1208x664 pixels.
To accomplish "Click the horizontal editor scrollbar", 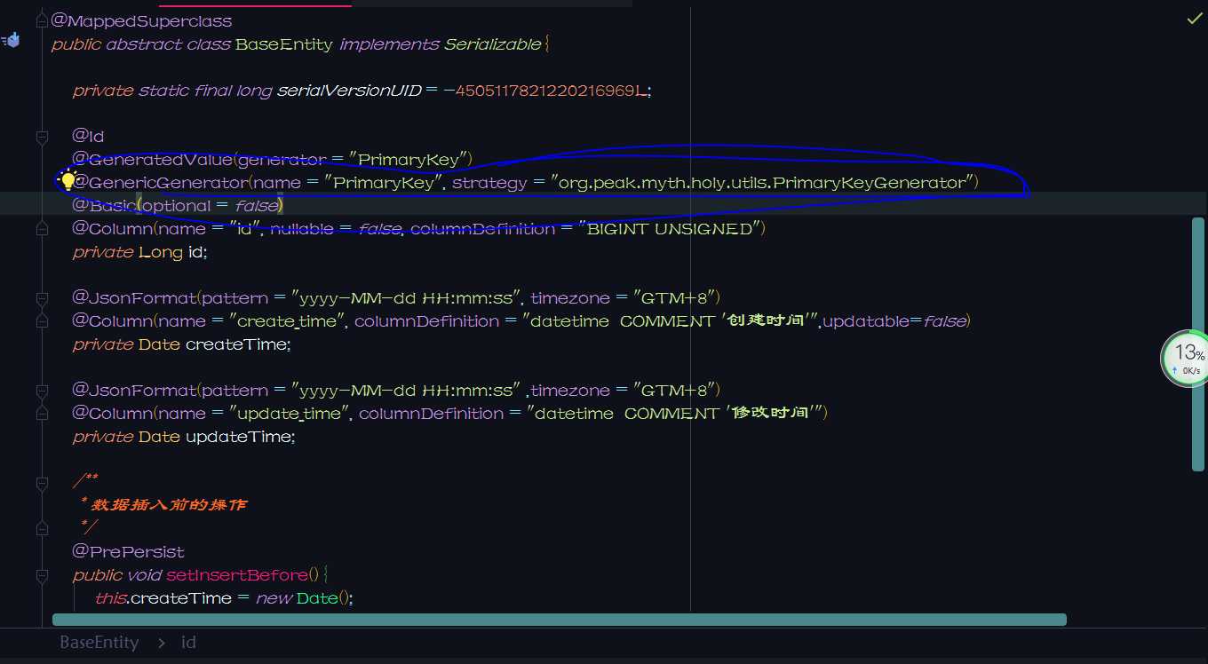I will [560, 620].
